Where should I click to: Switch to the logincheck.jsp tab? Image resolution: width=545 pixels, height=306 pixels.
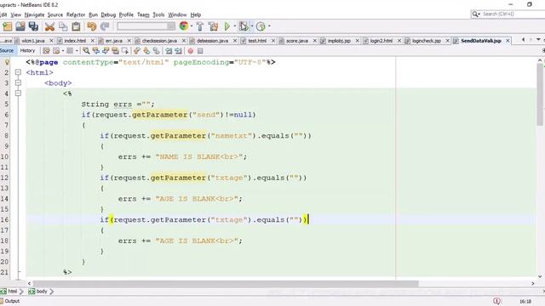tap(426, 41)
